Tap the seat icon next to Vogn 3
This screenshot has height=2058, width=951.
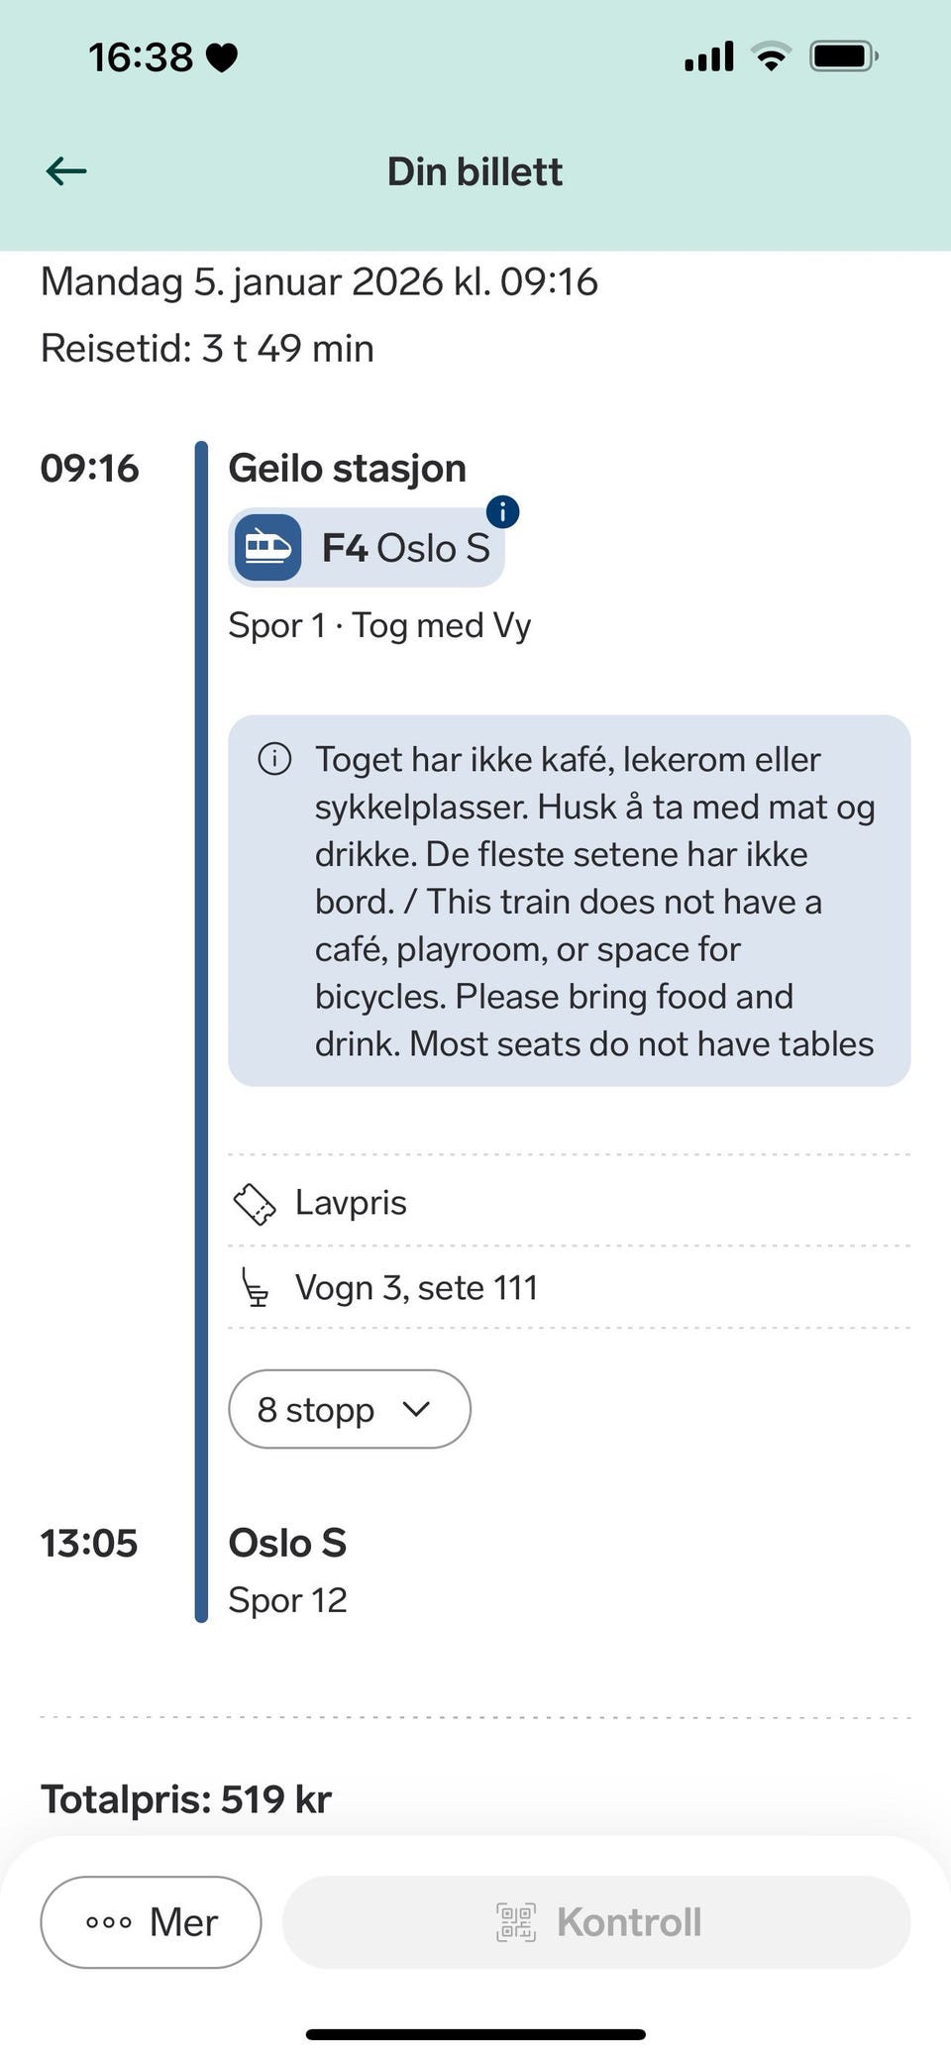pos(256,1288)
